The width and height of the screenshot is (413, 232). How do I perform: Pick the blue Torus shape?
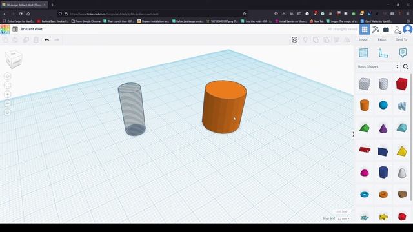[x=365, y=195]
